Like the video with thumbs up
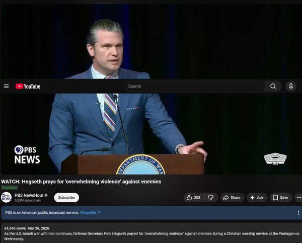This screenshot has height=243, width=302. click(194, 198)
